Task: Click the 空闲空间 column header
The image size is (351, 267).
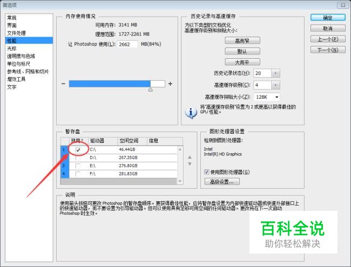Action: tap(132, 141)
